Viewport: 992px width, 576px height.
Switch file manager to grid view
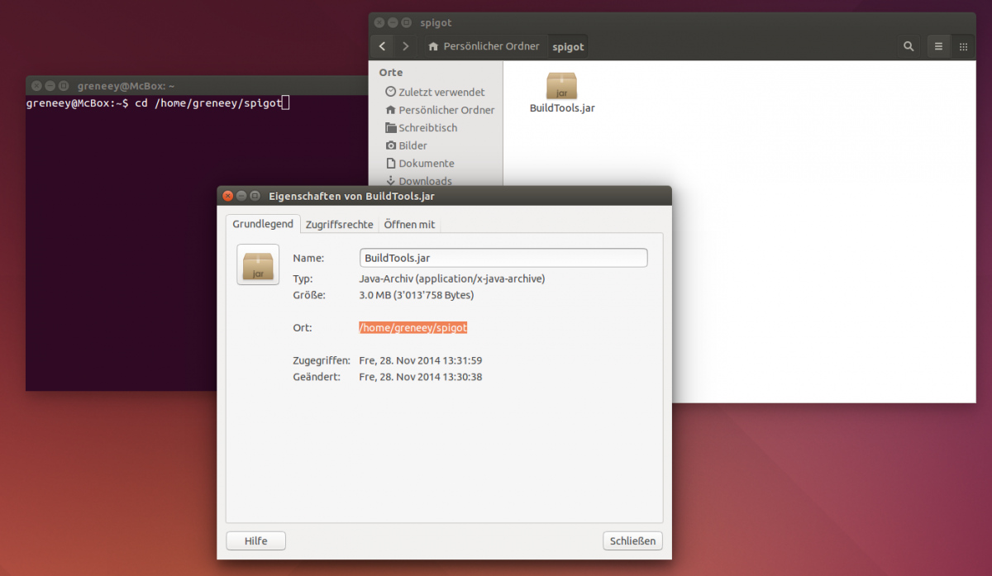963,46
